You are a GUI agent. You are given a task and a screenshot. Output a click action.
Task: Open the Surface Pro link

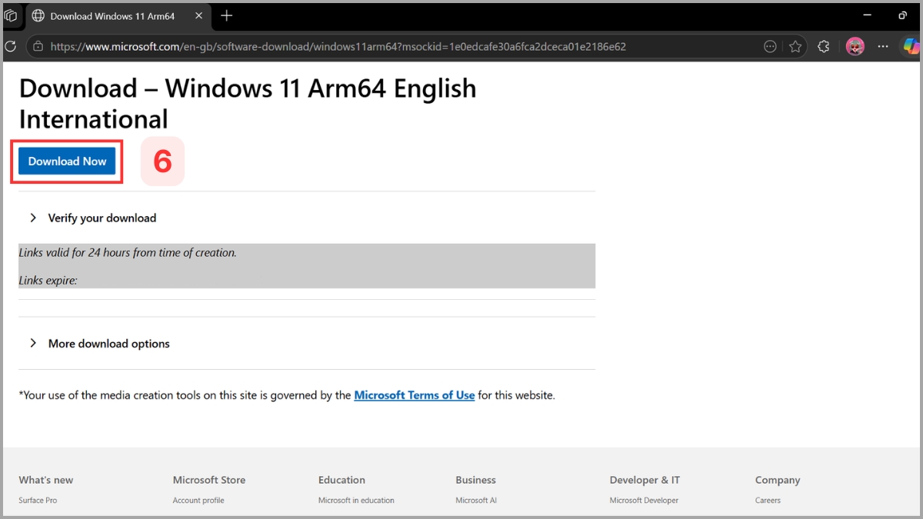[38, 500]
